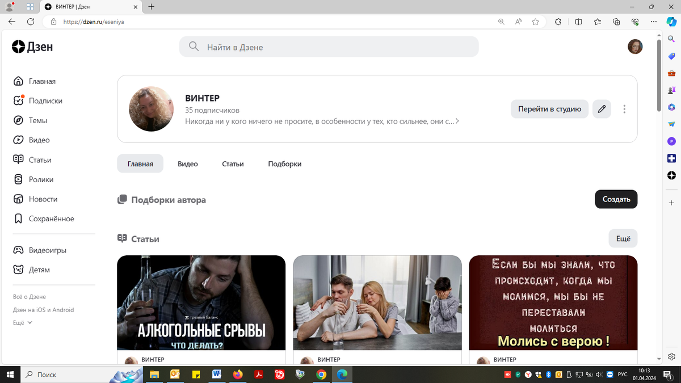Close the ВИНТЕР | Дзен tab
The image size is (681, 383).
coord(134,7)
